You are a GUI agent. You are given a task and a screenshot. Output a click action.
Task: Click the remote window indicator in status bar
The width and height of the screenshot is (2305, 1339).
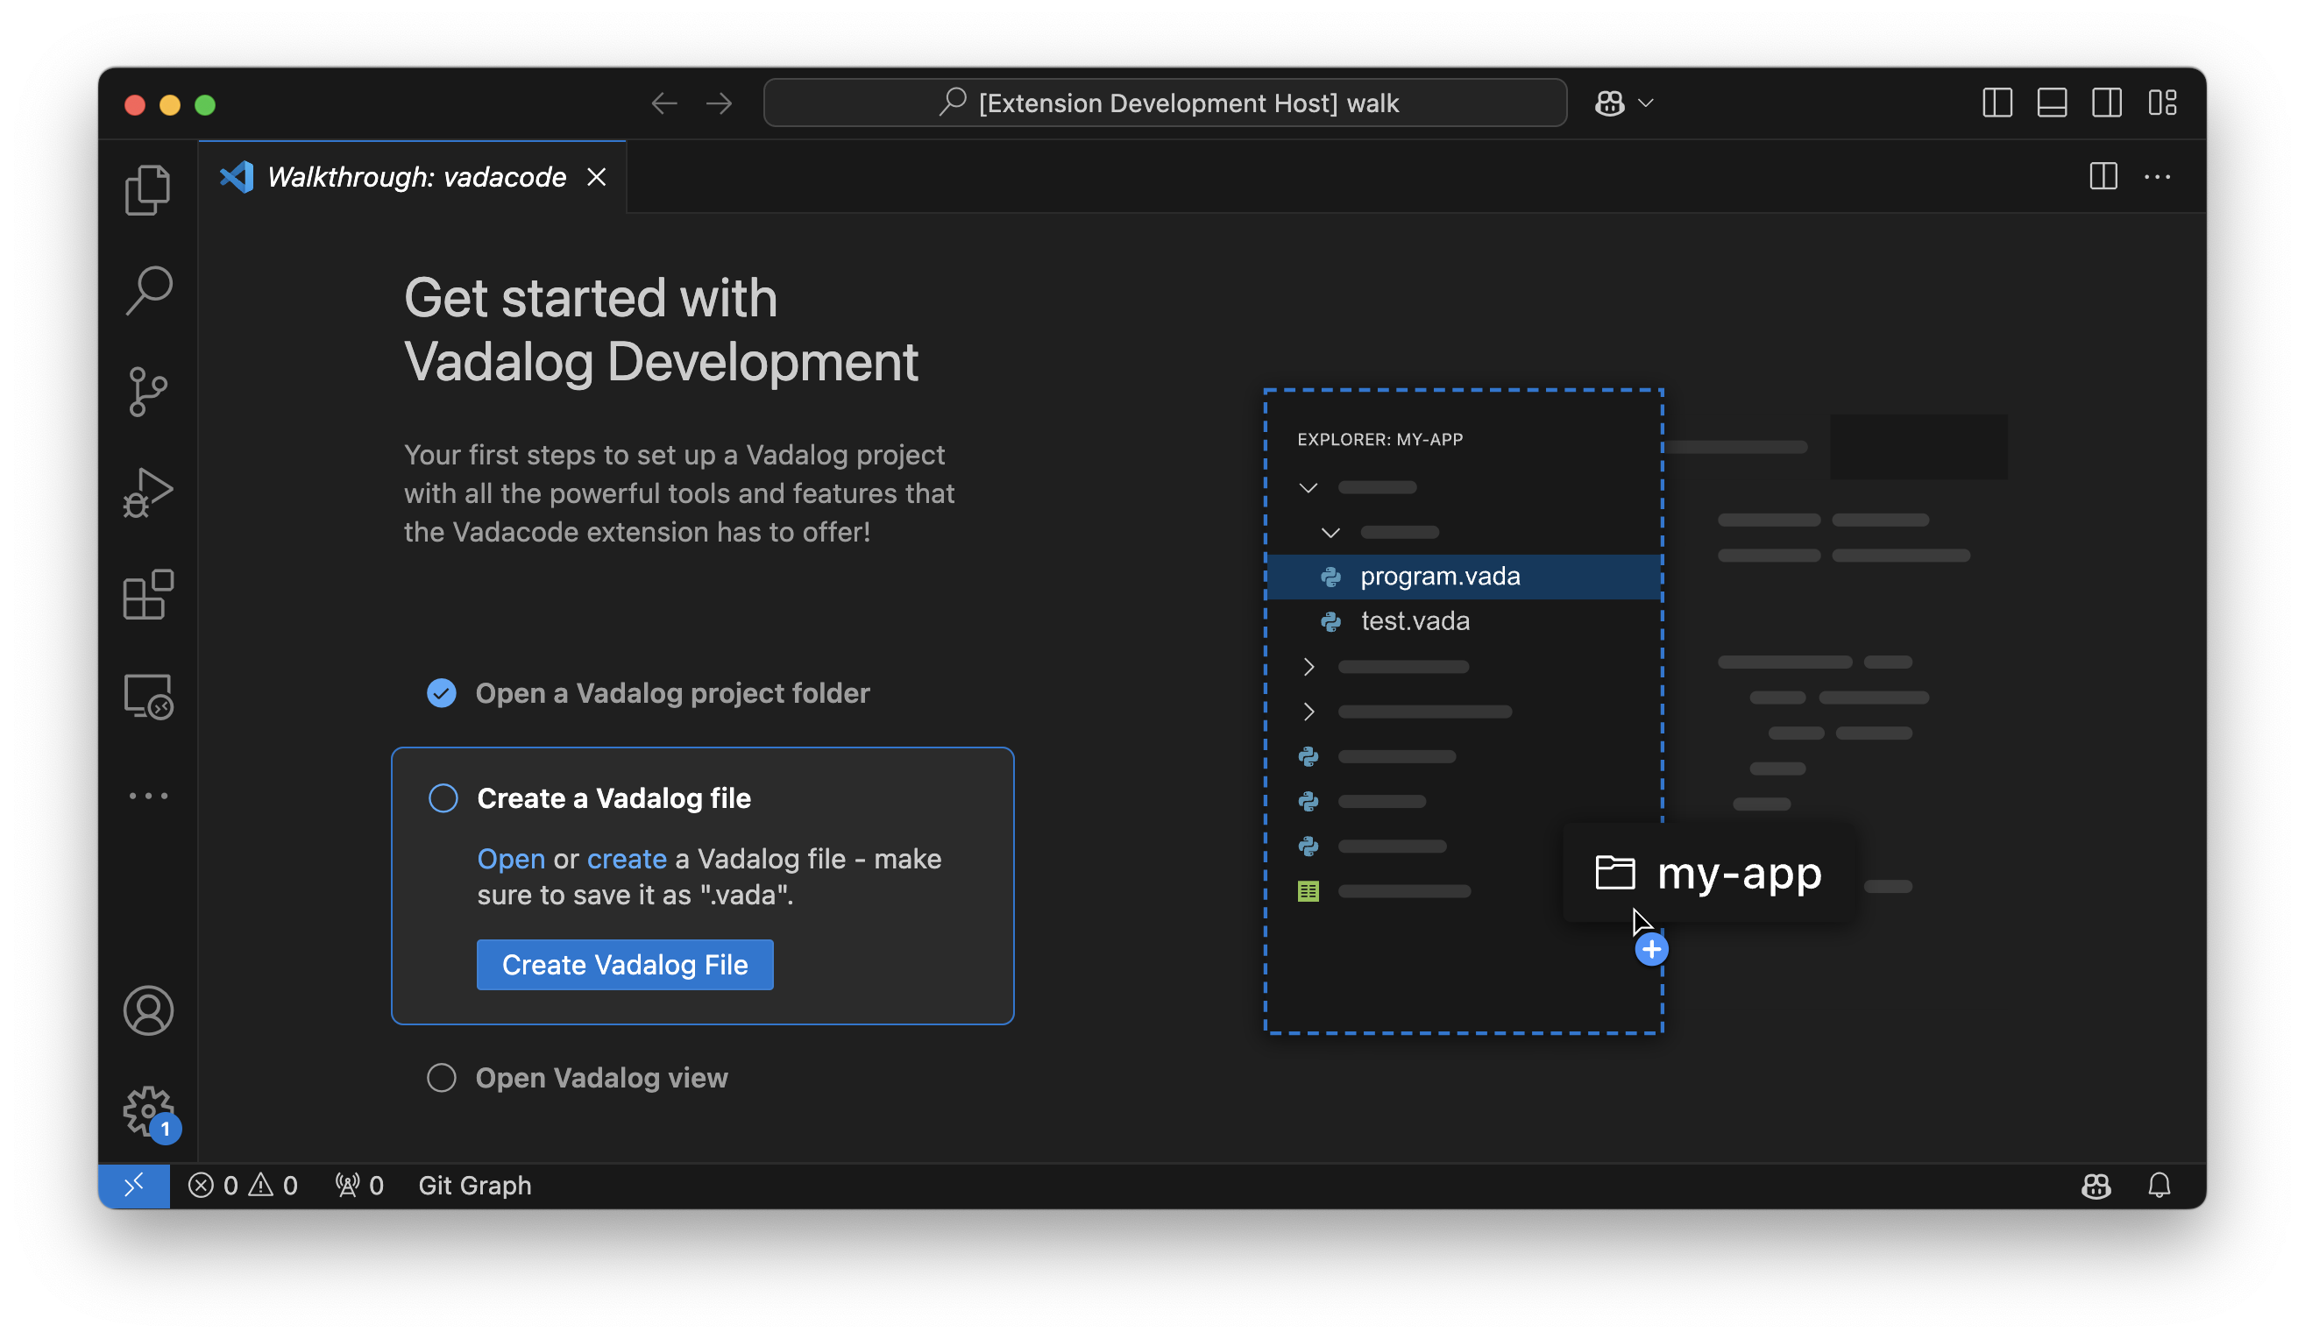[x=134, y=1186]
